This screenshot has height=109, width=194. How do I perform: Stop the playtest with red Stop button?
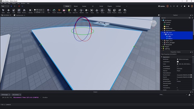click(x=19, y=6)
